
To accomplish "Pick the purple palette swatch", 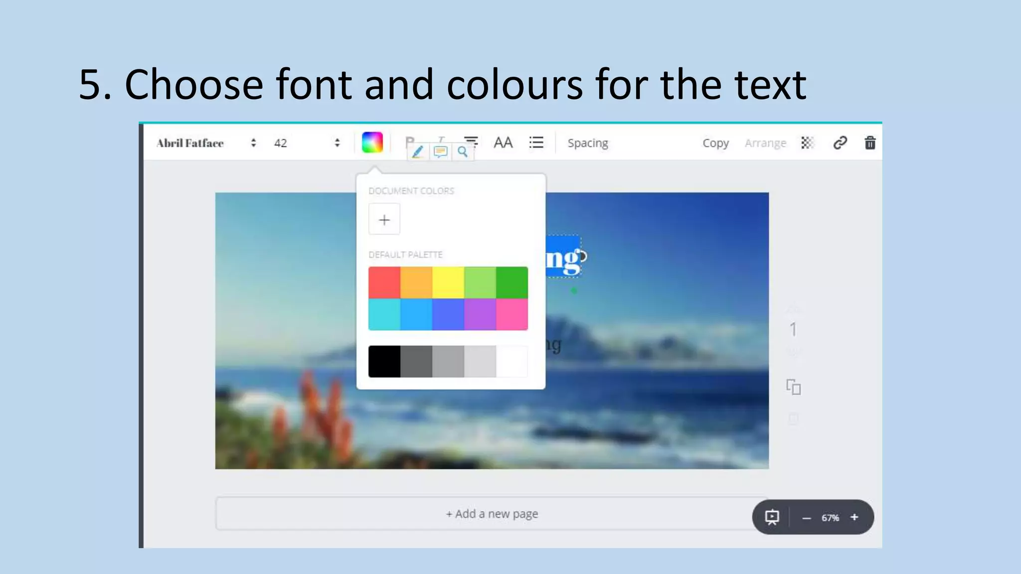I will [x=480, y=314].
